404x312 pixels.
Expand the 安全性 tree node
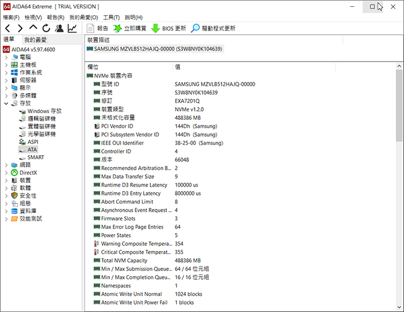tap(6, 195)
